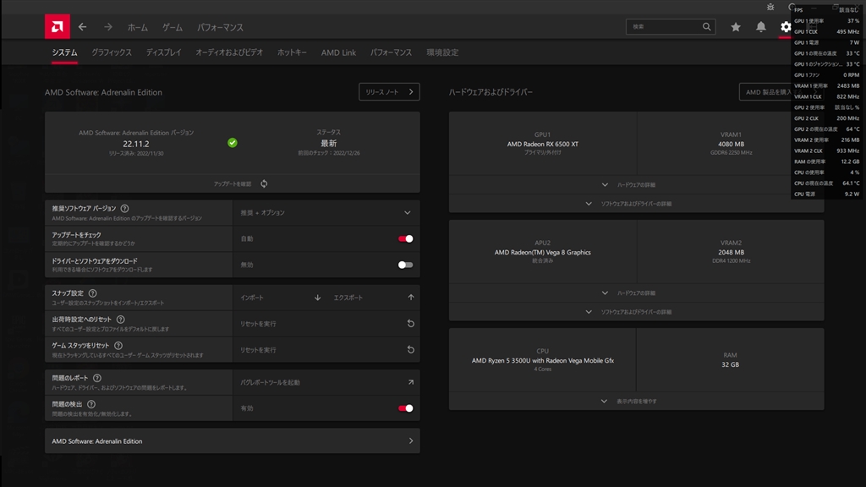Enable ドライバーとソフトウェアをダウンロード switch
Image resolution: width=866 pixels, height=487 pixels.
(406, 265)
